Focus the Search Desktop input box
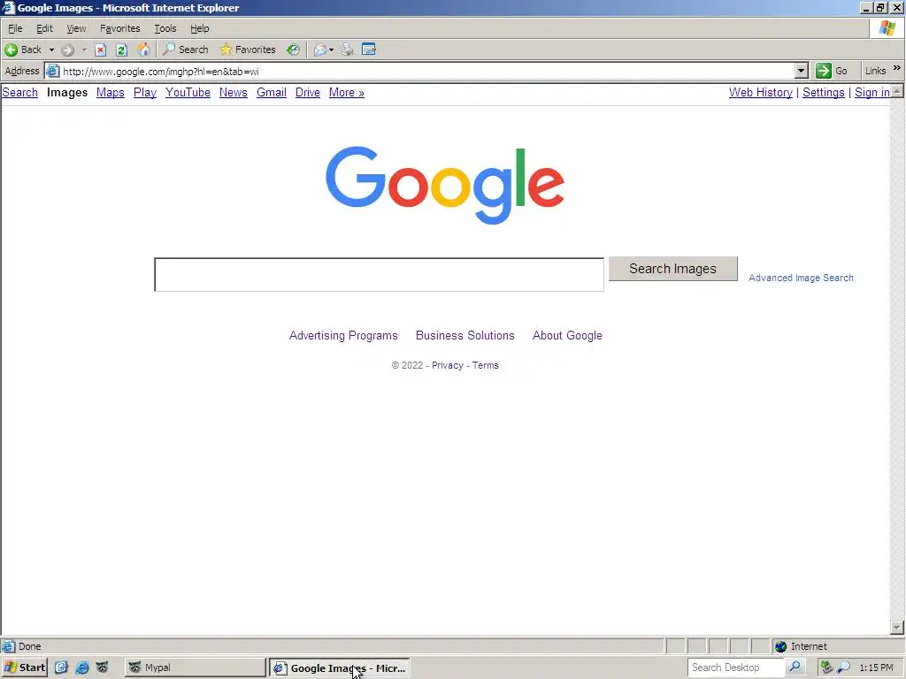 click(736, 668)
